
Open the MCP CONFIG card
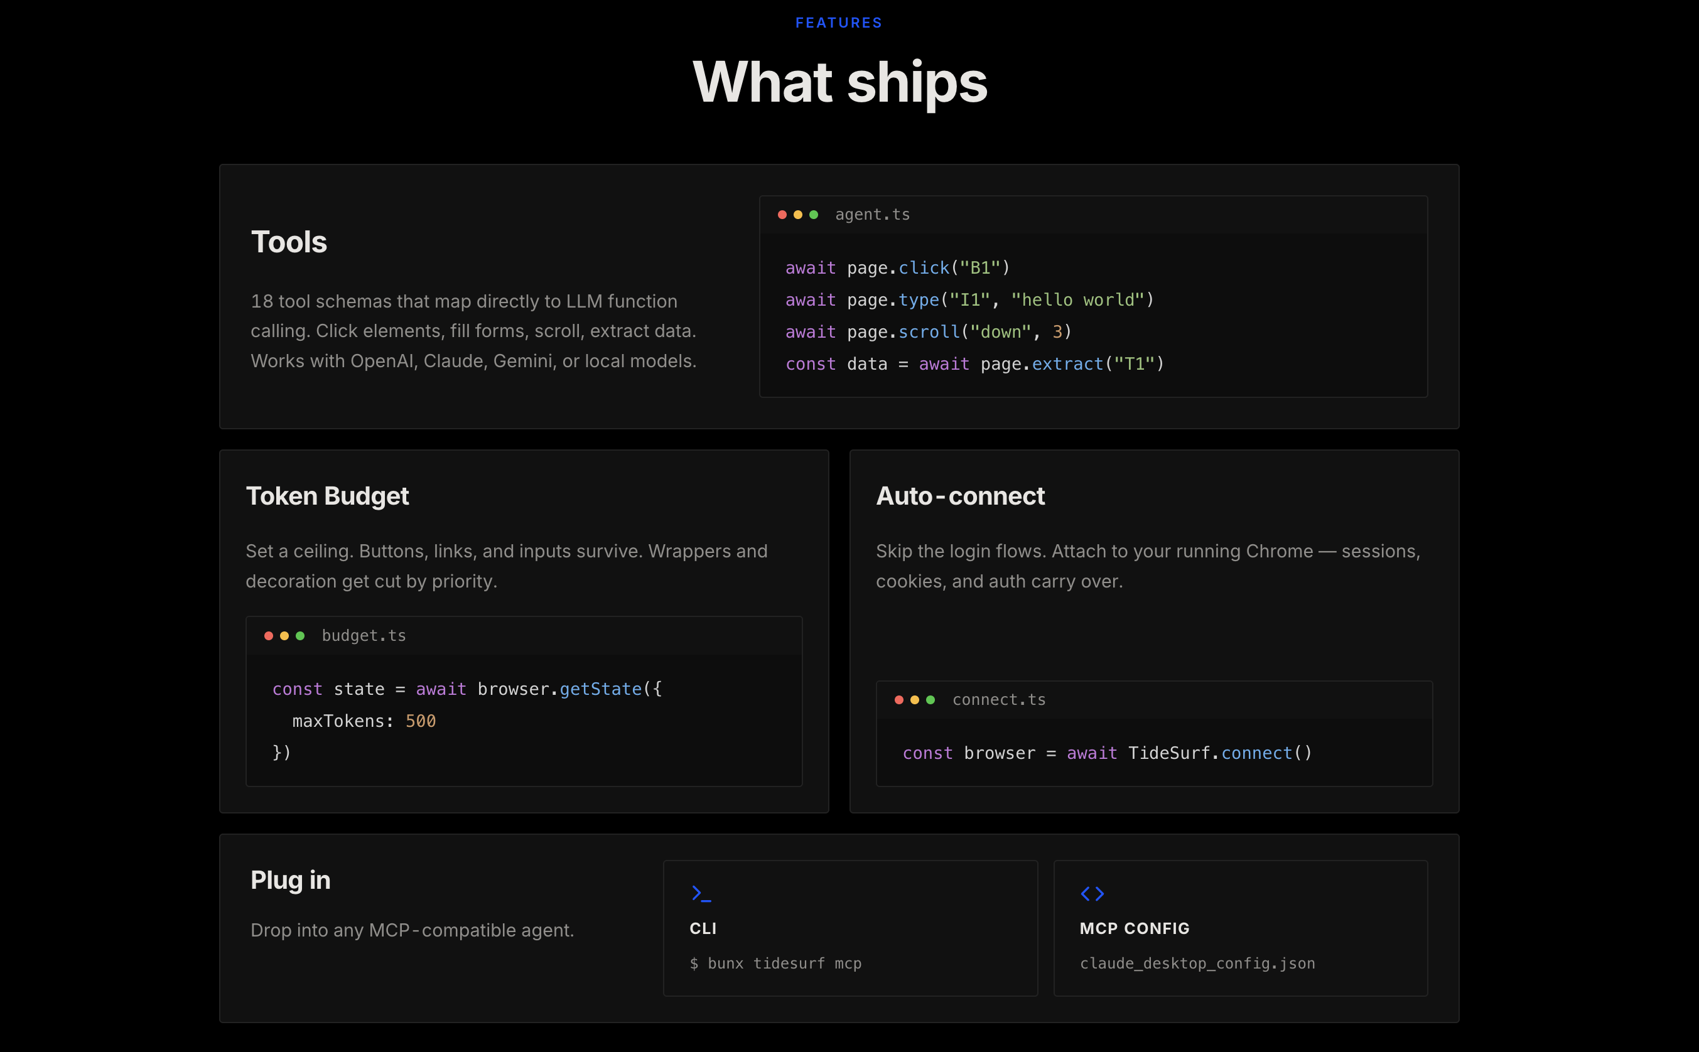(x=1240, y=928)
